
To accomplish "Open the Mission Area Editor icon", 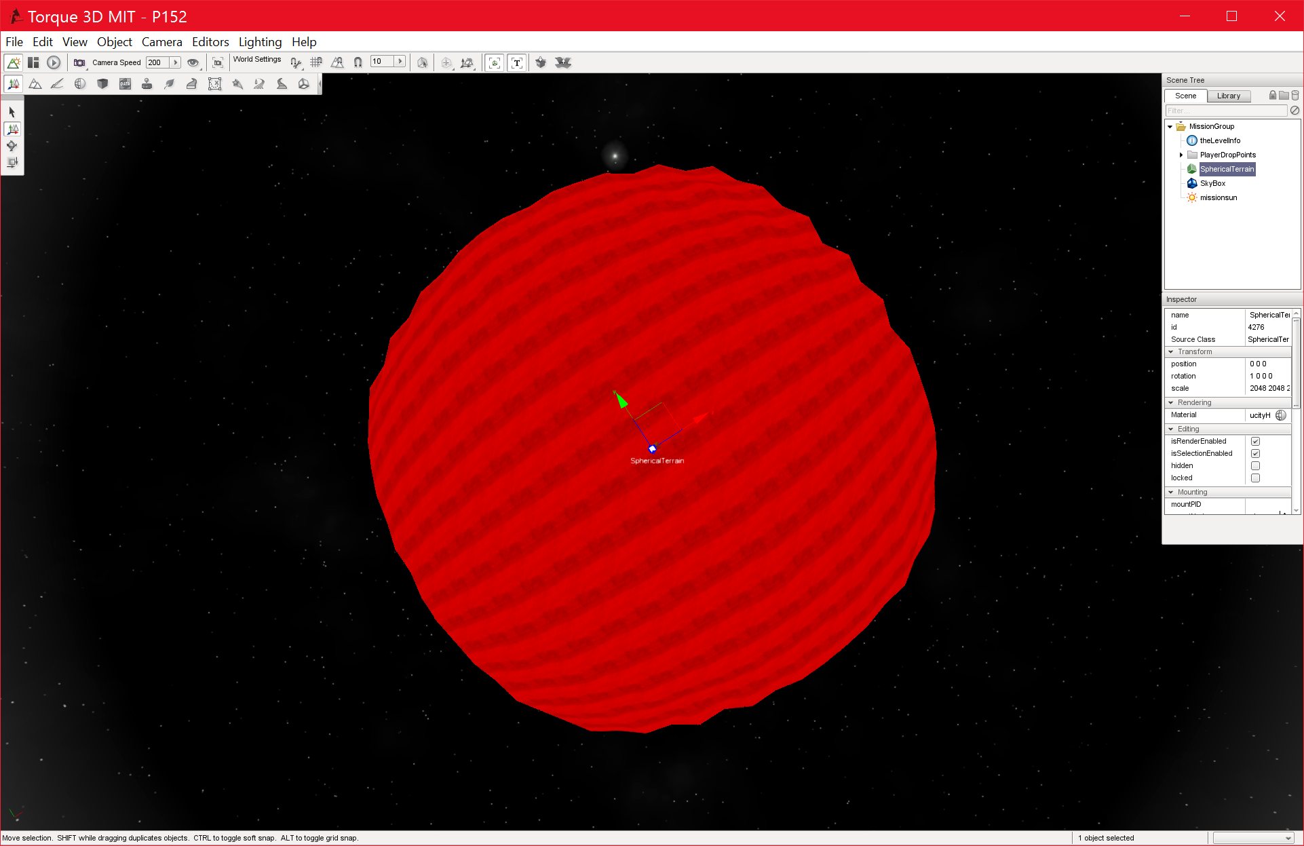I will tap(214, 83).
